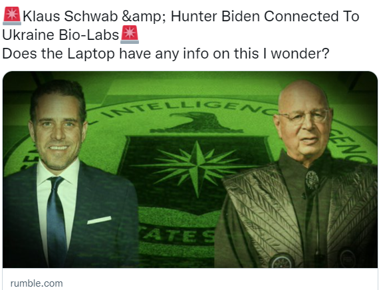Viewport: 381px width, 290px height.
Task: Click the smiling face of the suited man
Action: [x=58, y=136]
